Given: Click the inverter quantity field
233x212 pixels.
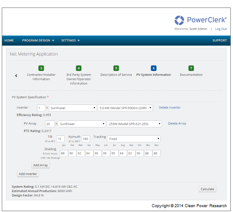Looking at the screenshot, I should [x=41, y=108].
